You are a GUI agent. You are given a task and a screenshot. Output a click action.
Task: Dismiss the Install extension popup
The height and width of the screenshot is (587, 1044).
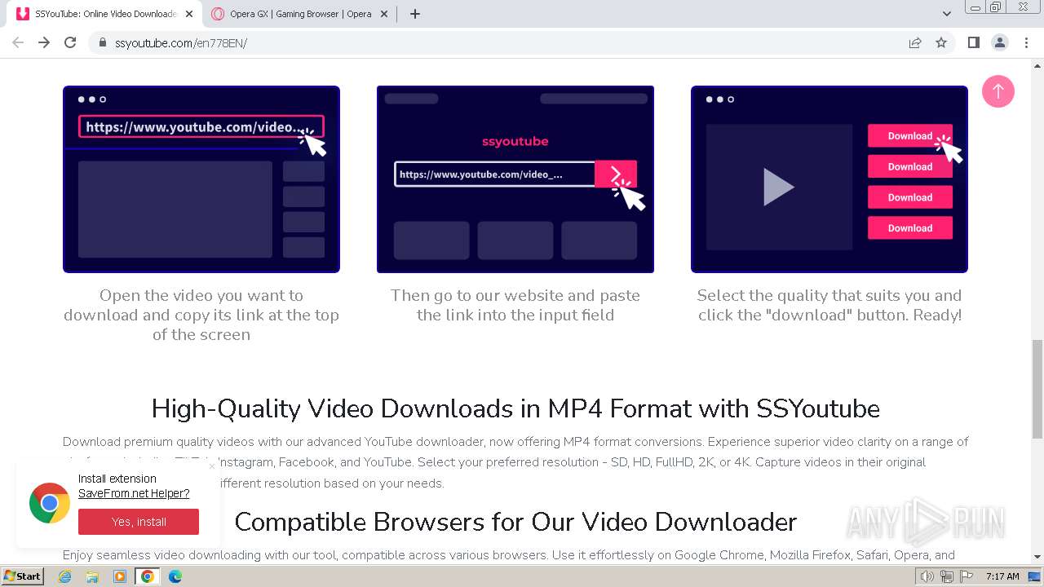click(211, 466)
